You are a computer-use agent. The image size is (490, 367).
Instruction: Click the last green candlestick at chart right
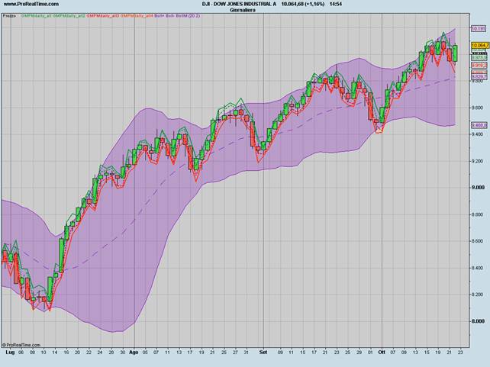[456, 53]
